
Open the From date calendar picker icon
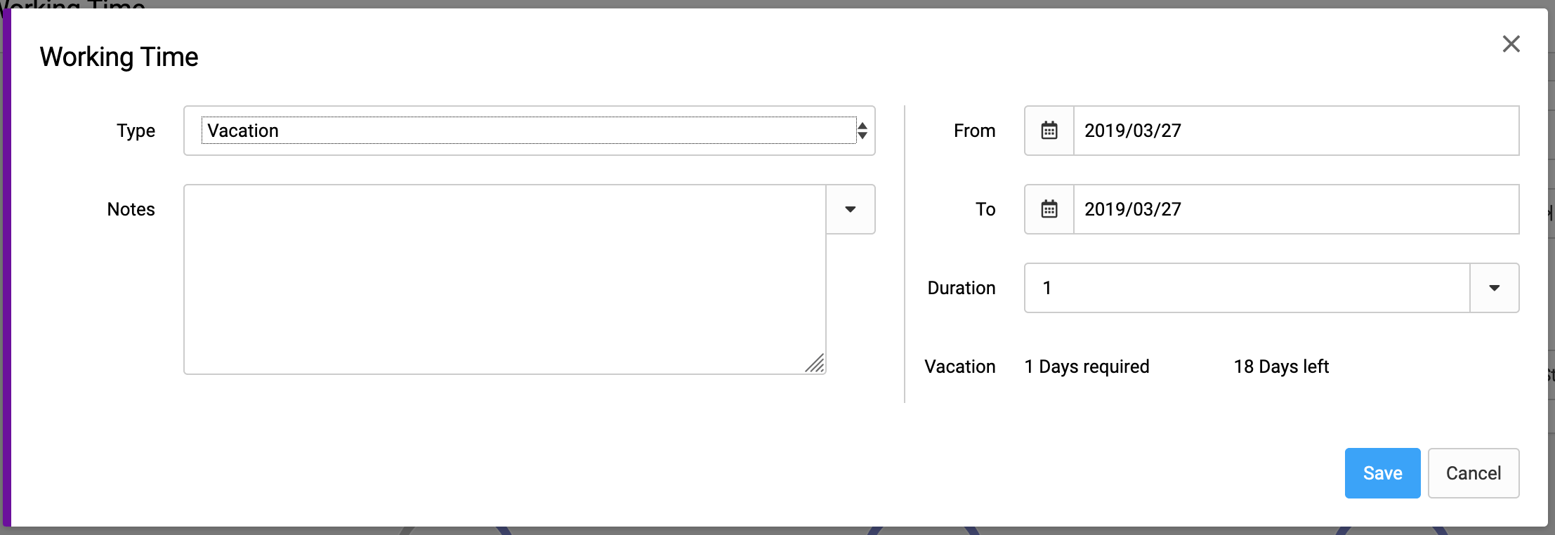[x=1049, y=131]
